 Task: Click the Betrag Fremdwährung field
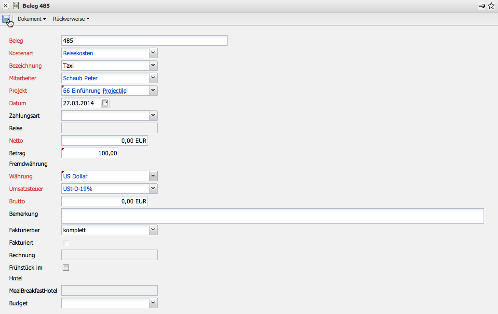90,153
